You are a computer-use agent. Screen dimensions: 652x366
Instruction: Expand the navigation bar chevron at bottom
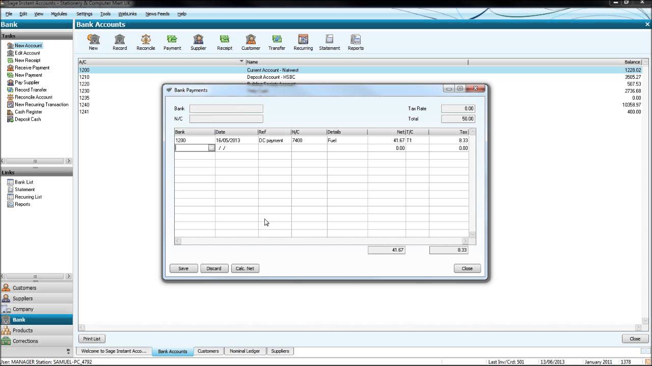[x=68, y=351]
